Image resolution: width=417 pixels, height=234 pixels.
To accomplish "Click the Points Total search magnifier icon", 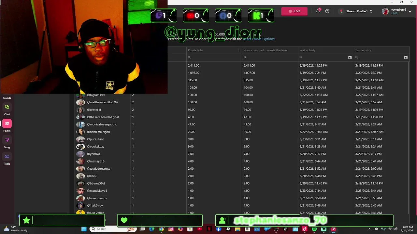I will click(189, 58).
